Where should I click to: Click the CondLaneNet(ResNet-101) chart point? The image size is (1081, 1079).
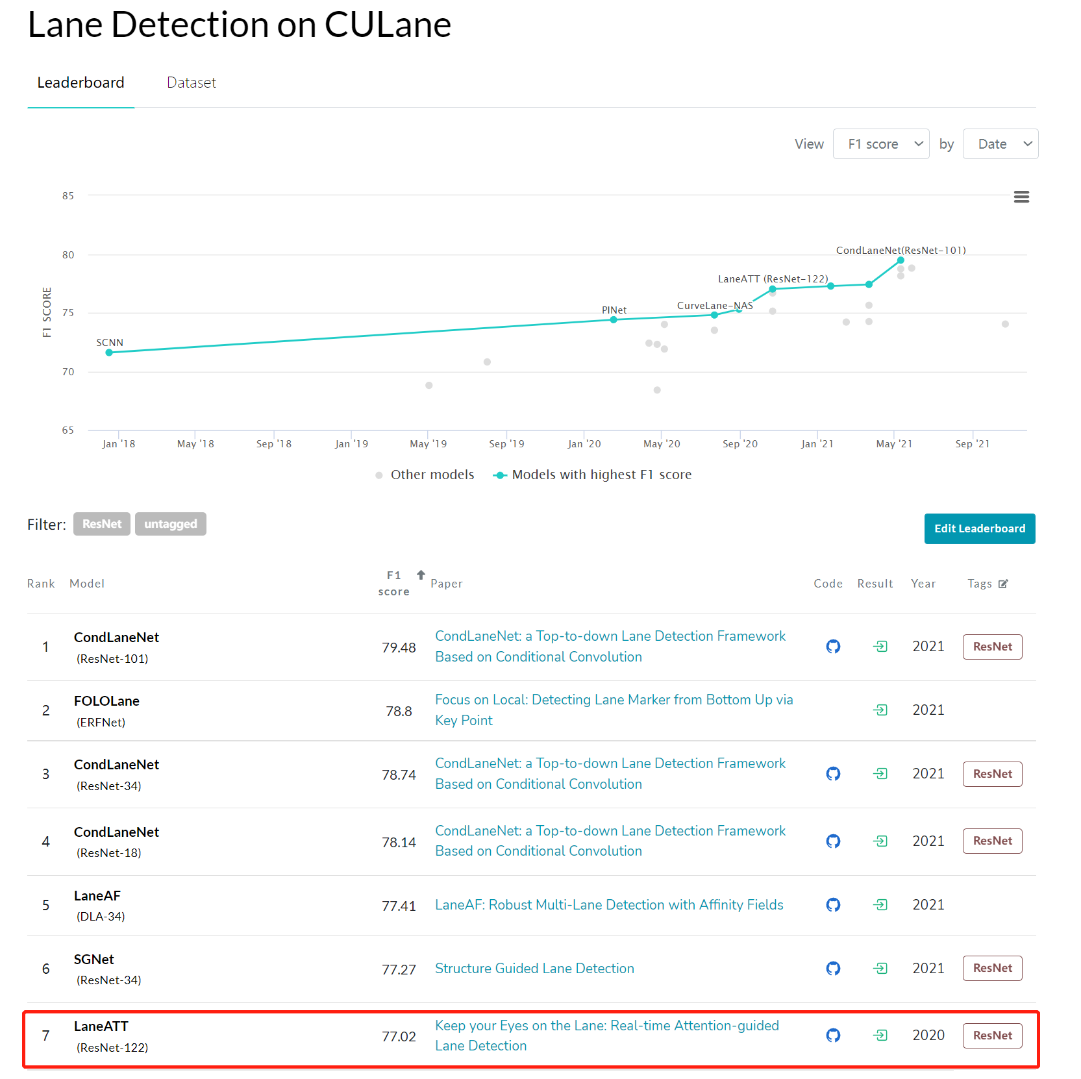point(901,260)
